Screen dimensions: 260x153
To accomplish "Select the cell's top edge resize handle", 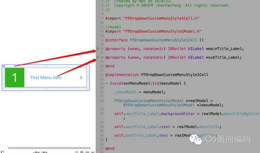I will click(x=46, y=66).
